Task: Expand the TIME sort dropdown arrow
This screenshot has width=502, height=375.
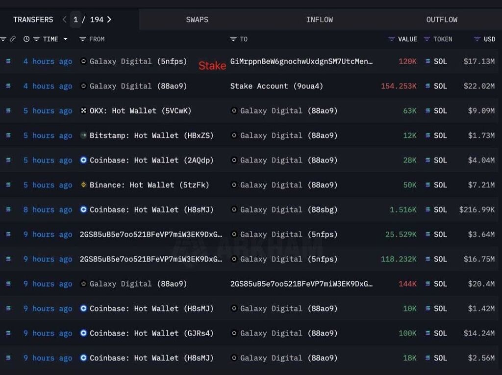Action: 65,39
